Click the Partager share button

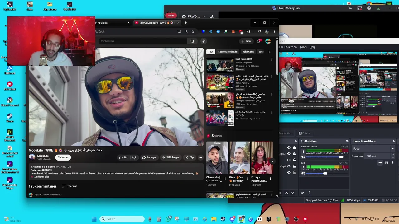coord(149,157)
